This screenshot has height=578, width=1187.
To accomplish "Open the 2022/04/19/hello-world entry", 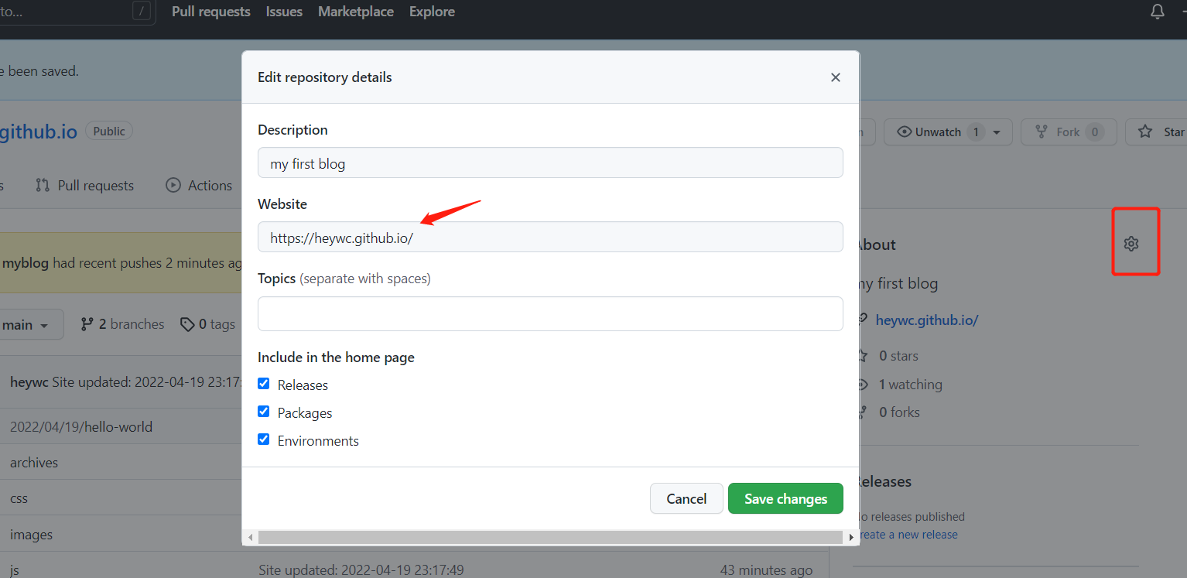I will pyautogui.click(x=81, y=426).
